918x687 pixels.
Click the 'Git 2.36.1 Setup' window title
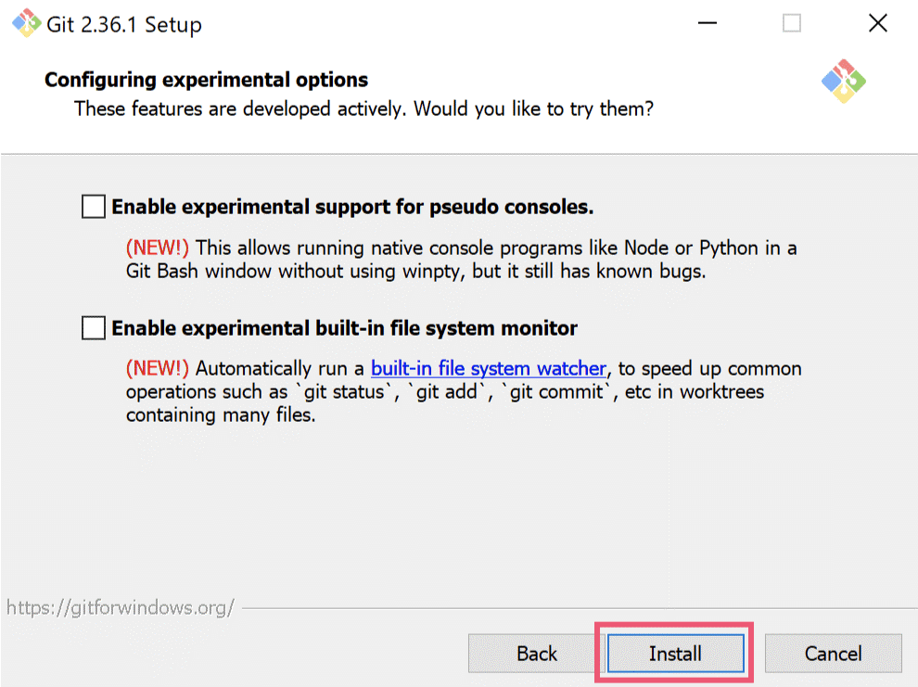(x=124, y=25)
